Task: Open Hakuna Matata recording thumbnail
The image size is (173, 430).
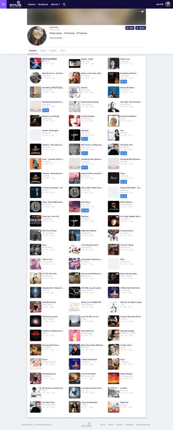Action: click(x=114, y=378)
